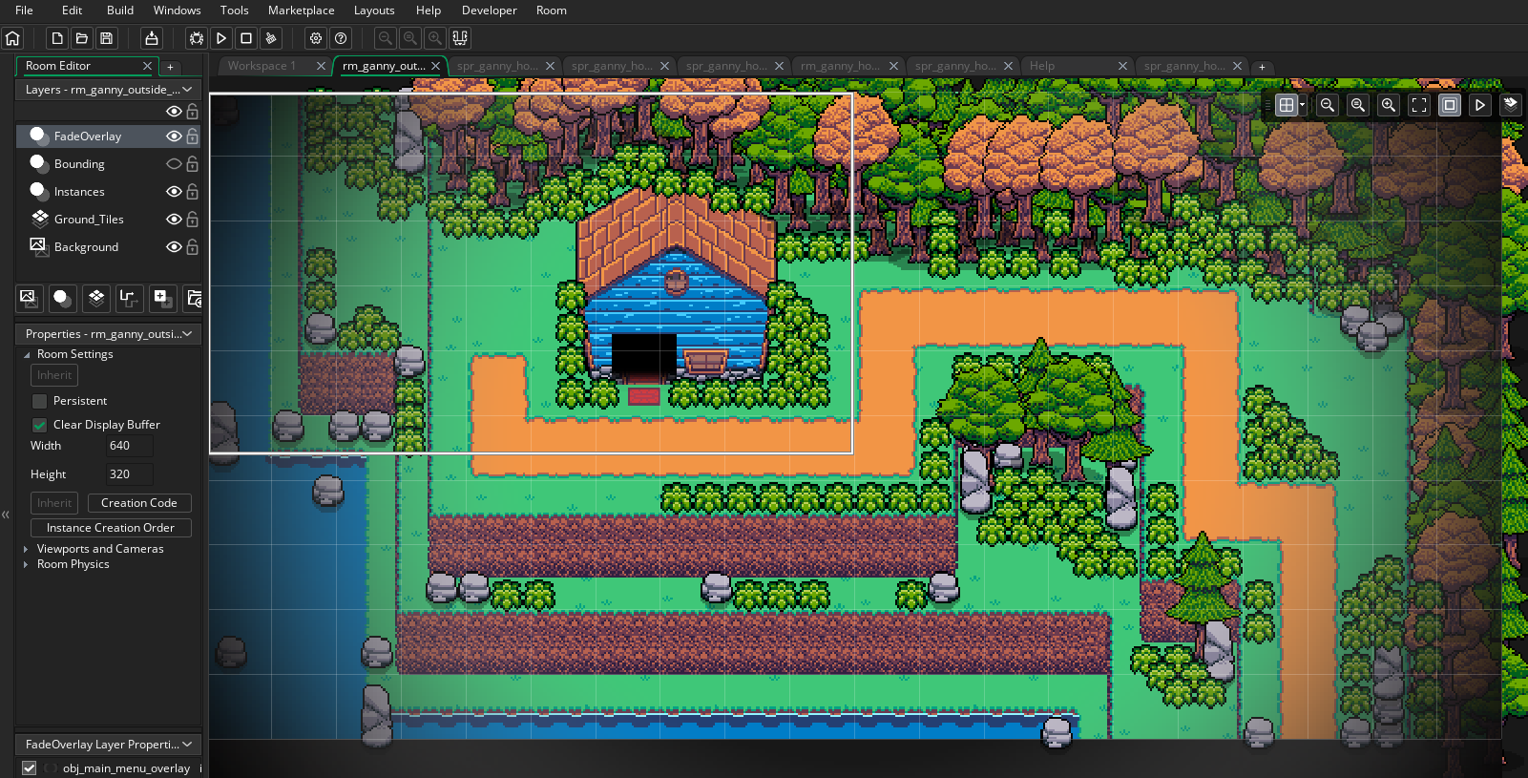This screenshot has width=1528, height=778.
Task: Lock the FadeOverlay layer
Action: (193, 137)
